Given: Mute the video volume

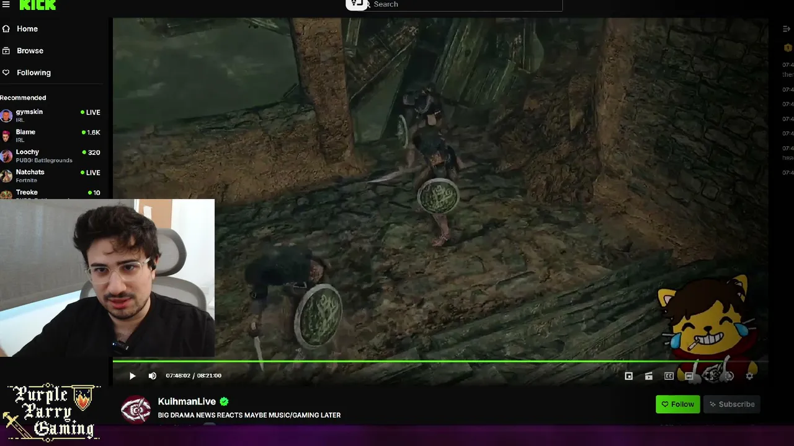Looking at the screenshot, I should (x=153, y=375).
